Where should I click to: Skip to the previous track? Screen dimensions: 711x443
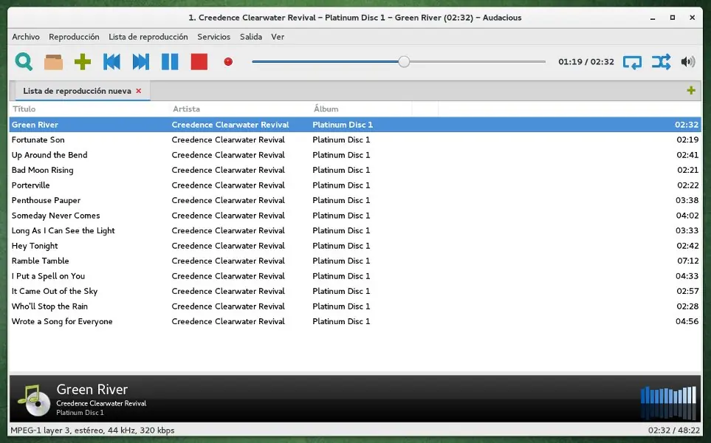(112, 62)
